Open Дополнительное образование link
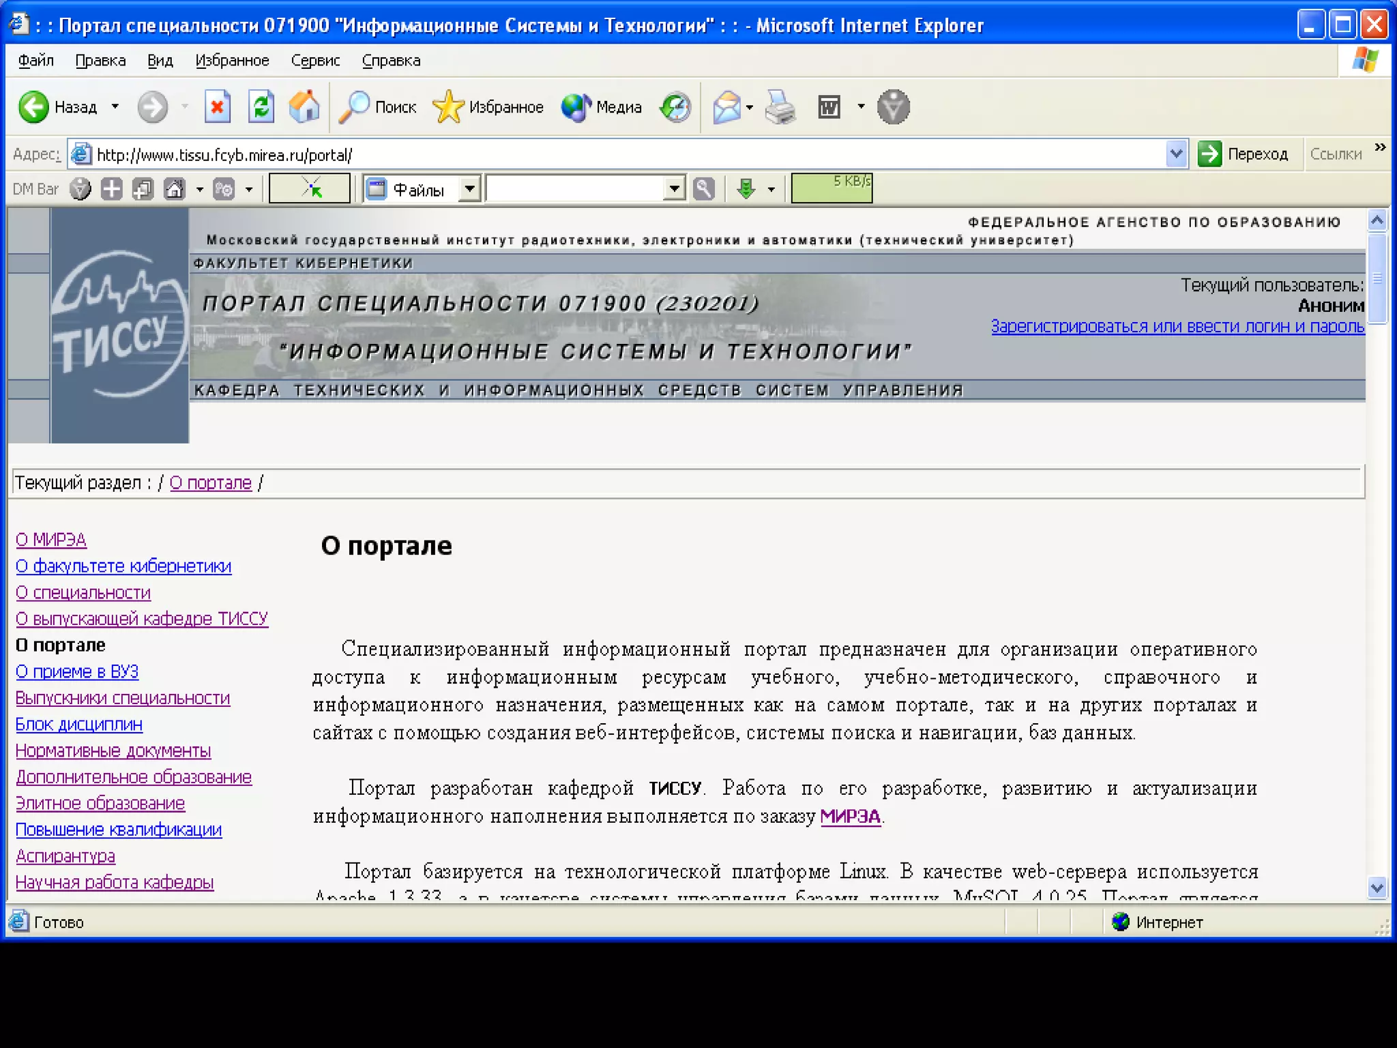The width and height of the screenshot is (1397, 1048). 134,777
